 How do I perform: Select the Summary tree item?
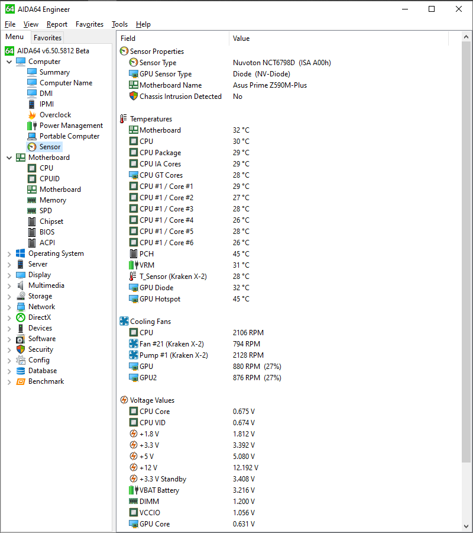[x=54, y=72]
